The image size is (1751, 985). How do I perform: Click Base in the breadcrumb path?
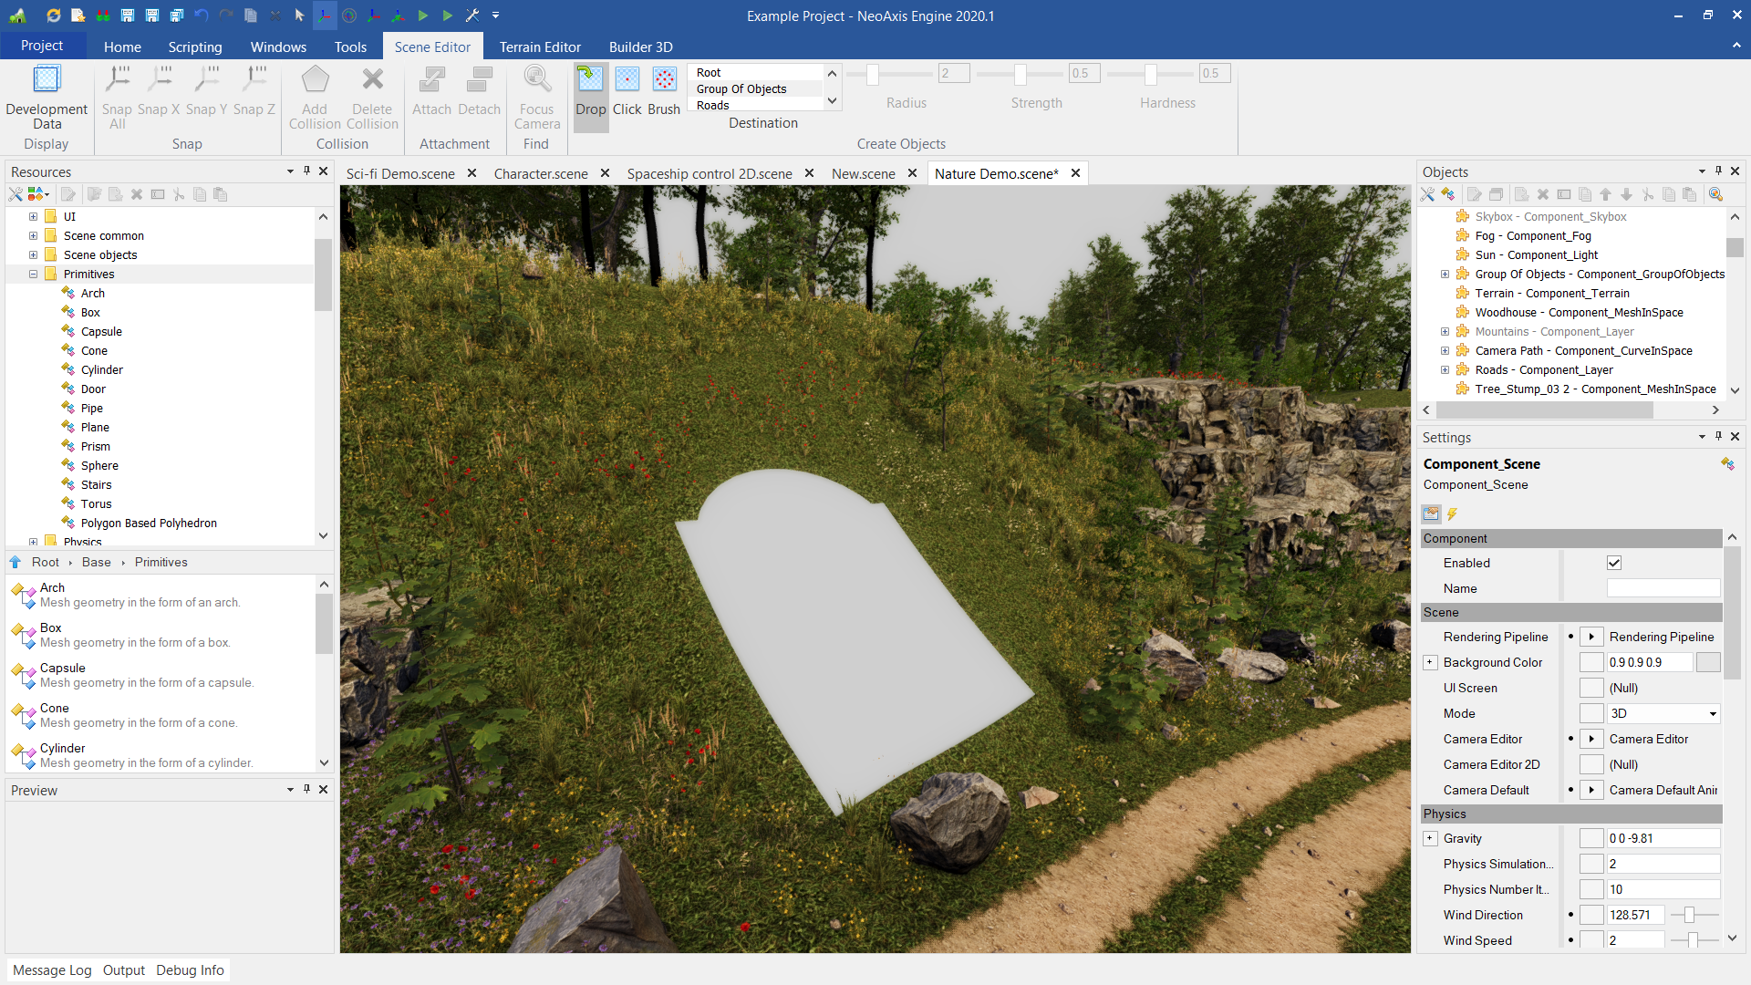[96, 562]
